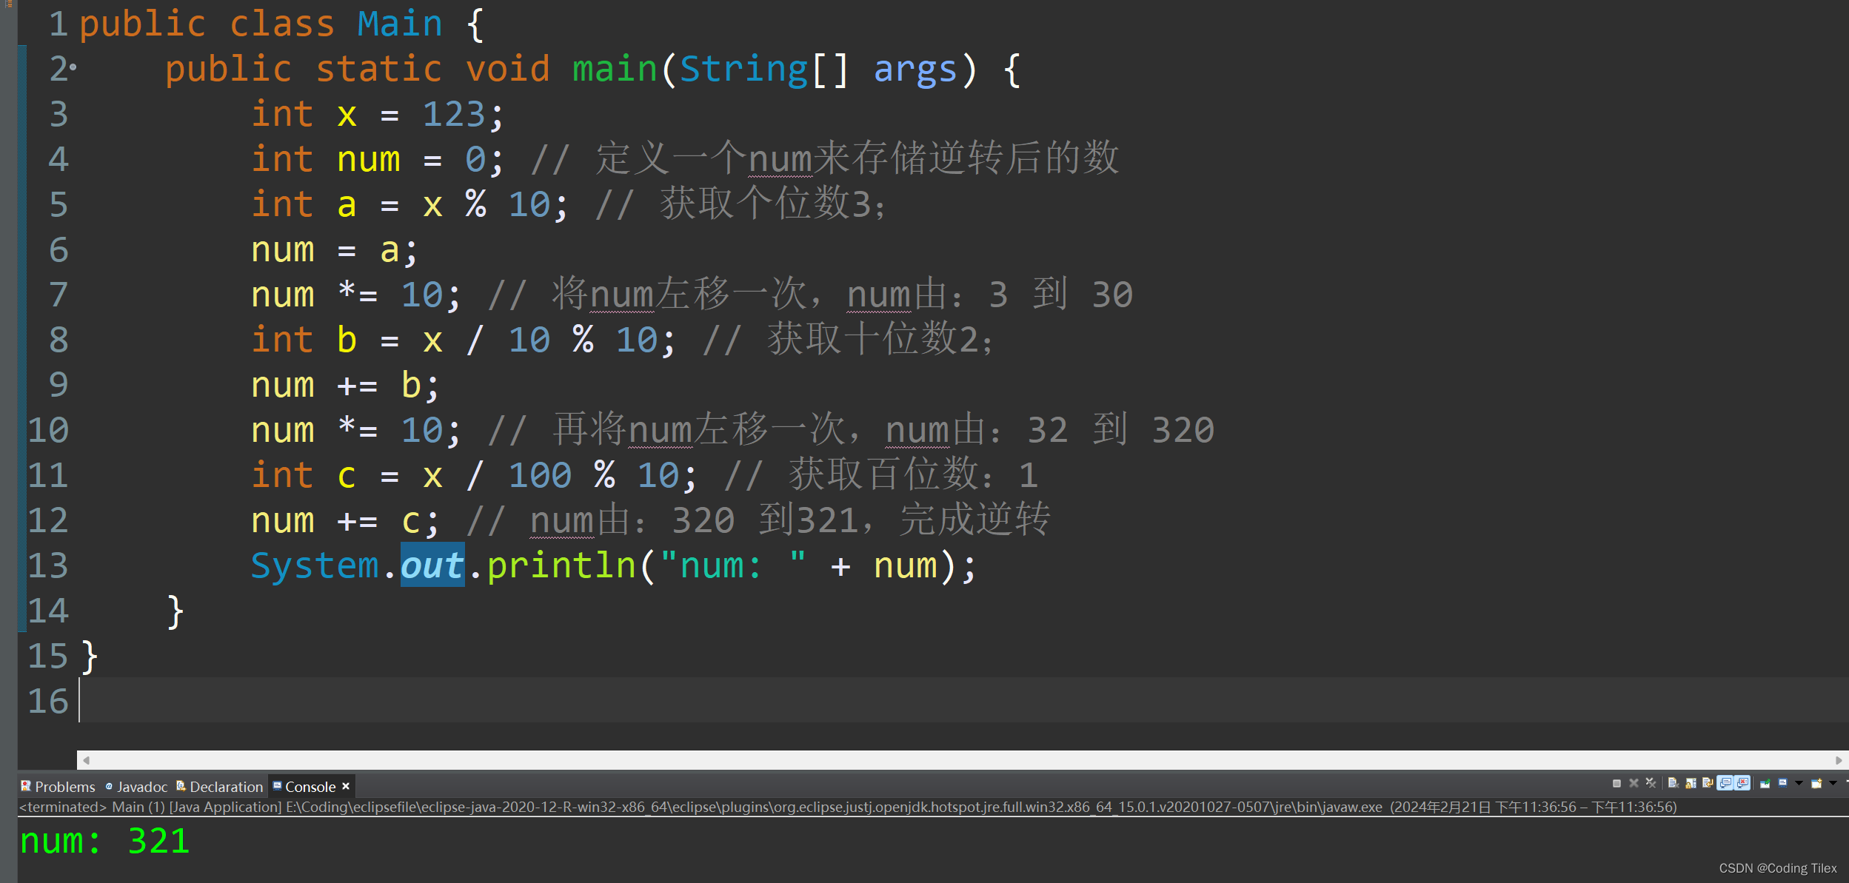
Task: Click the Problems tab icon
Action: [x=26, y=786]
